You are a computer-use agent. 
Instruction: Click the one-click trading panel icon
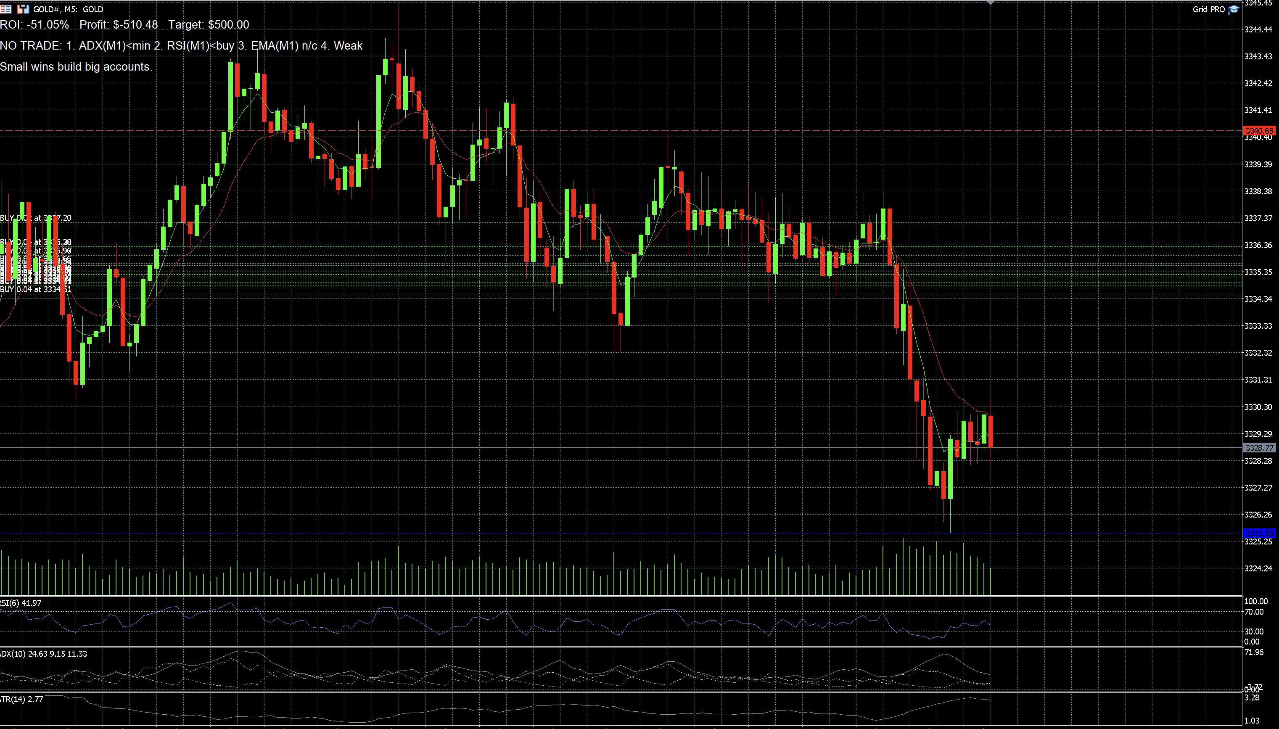[23, 9]
